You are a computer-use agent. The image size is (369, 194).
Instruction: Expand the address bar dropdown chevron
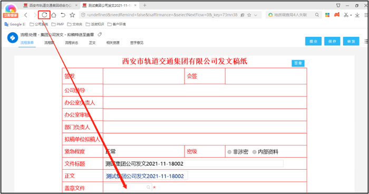(256, 15)
